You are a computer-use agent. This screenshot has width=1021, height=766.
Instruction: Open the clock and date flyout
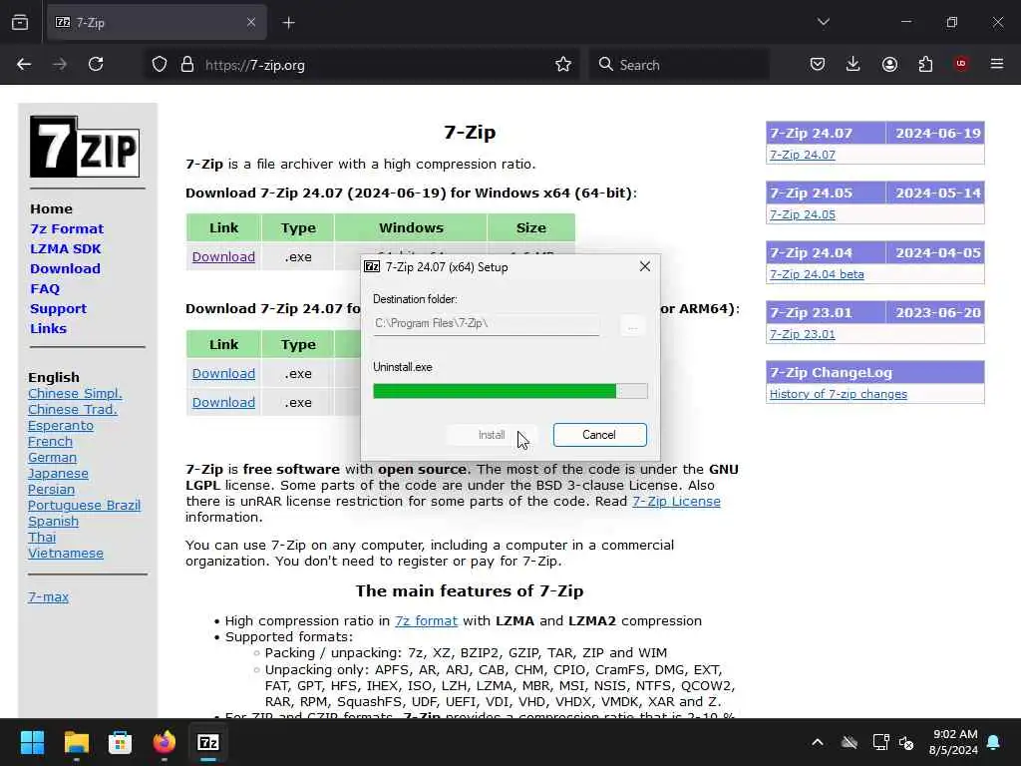954,742
